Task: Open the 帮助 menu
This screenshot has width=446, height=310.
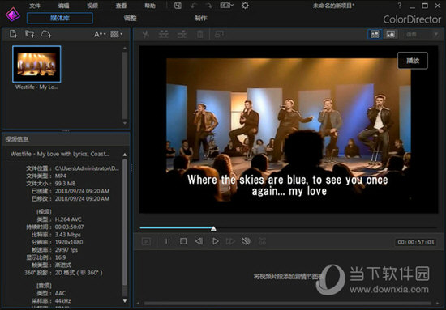Action: (x=150, y=6)
